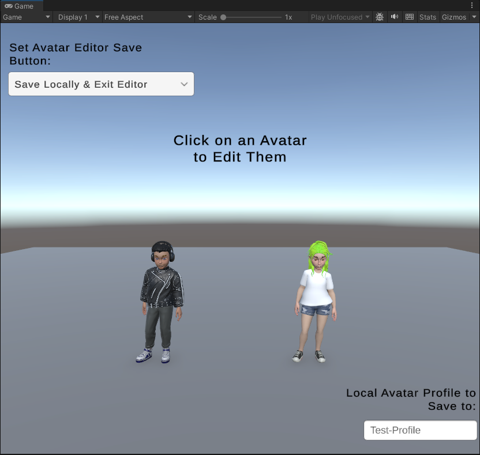Open Save Locally & Exit Editor dropdown
Screen dimensions: 480x455
[x=101, y=84]
